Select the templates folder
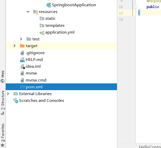 tap(55, 25)
